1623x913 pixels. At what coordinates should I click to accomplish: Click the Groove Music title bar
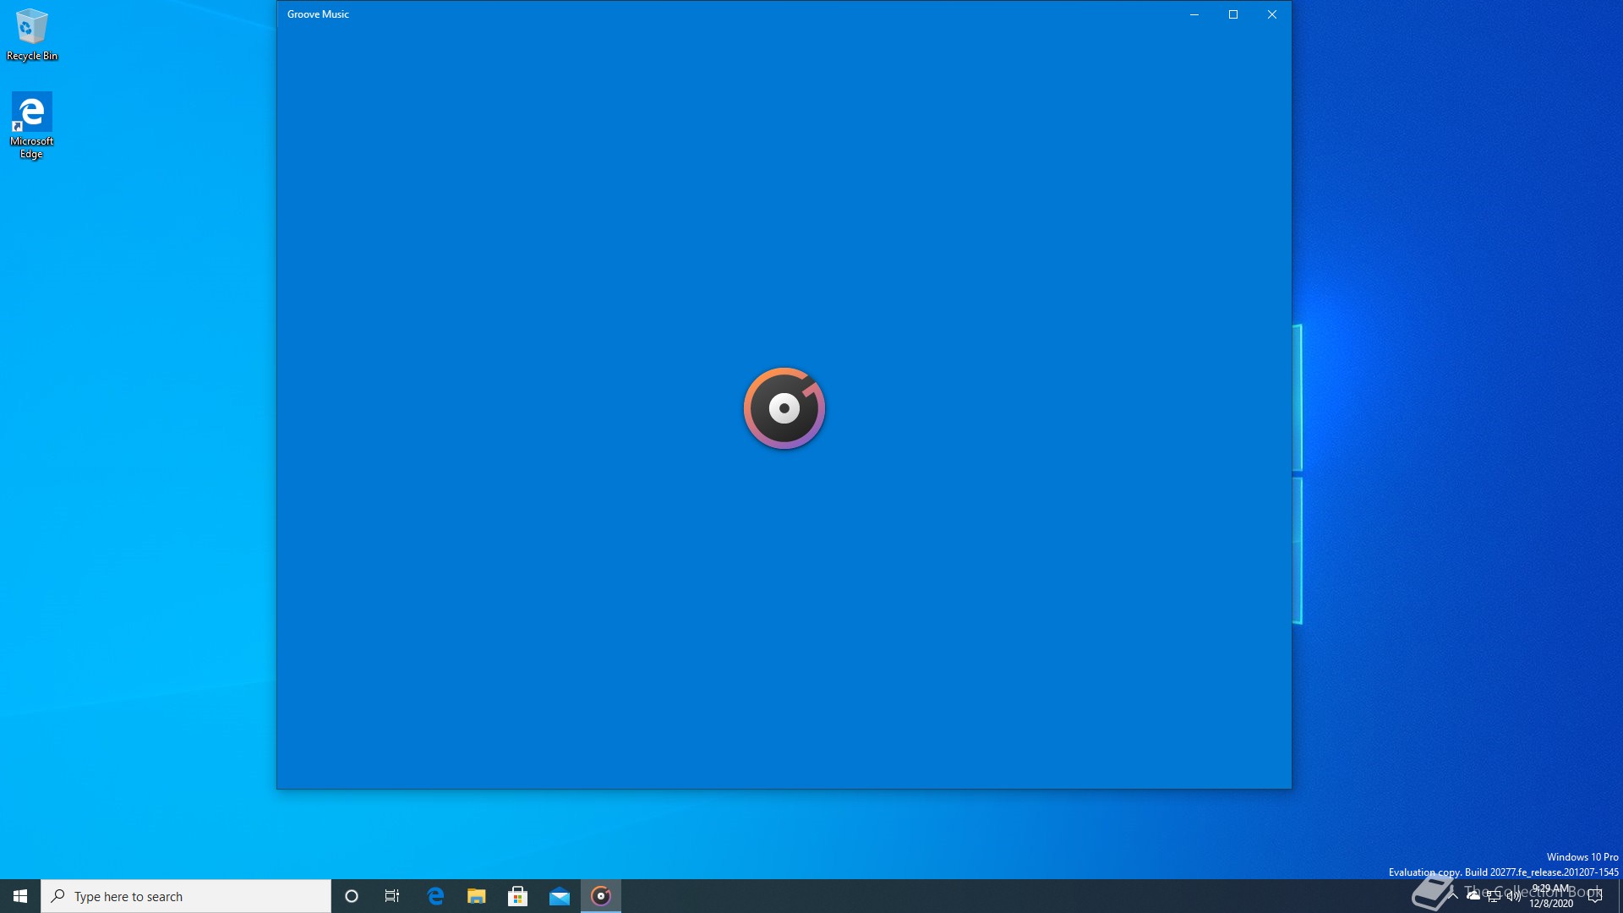(x=719, y=14)
